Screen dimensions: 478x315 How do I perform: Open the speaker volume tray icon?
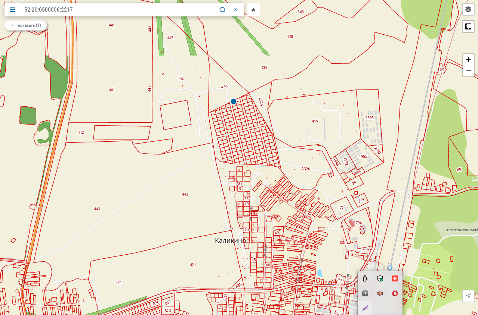(380, 293)
